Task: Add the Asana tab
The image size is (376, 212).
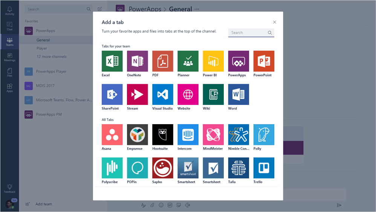Action: pos(112,134)
